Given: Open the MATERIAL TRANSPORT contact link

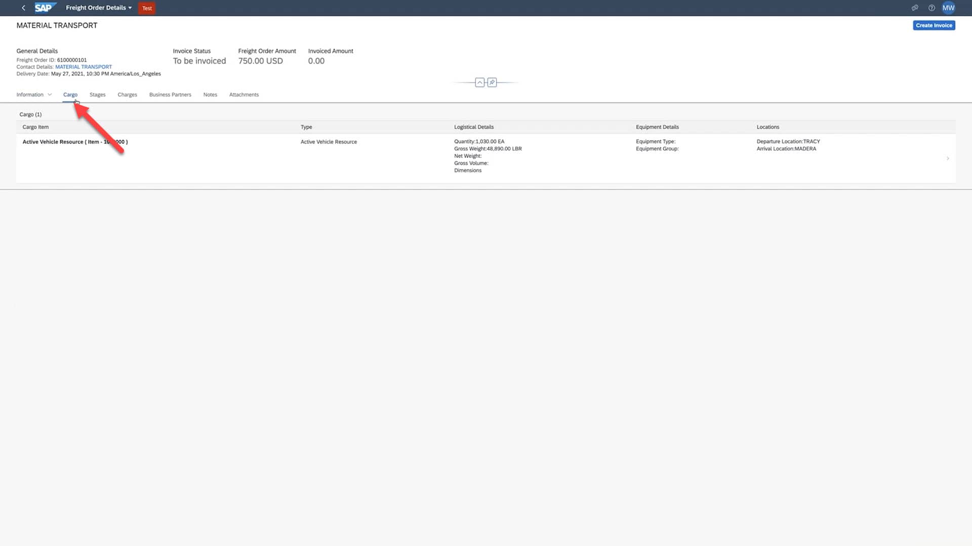Looking at the screenshot, I should click(84, 67).
